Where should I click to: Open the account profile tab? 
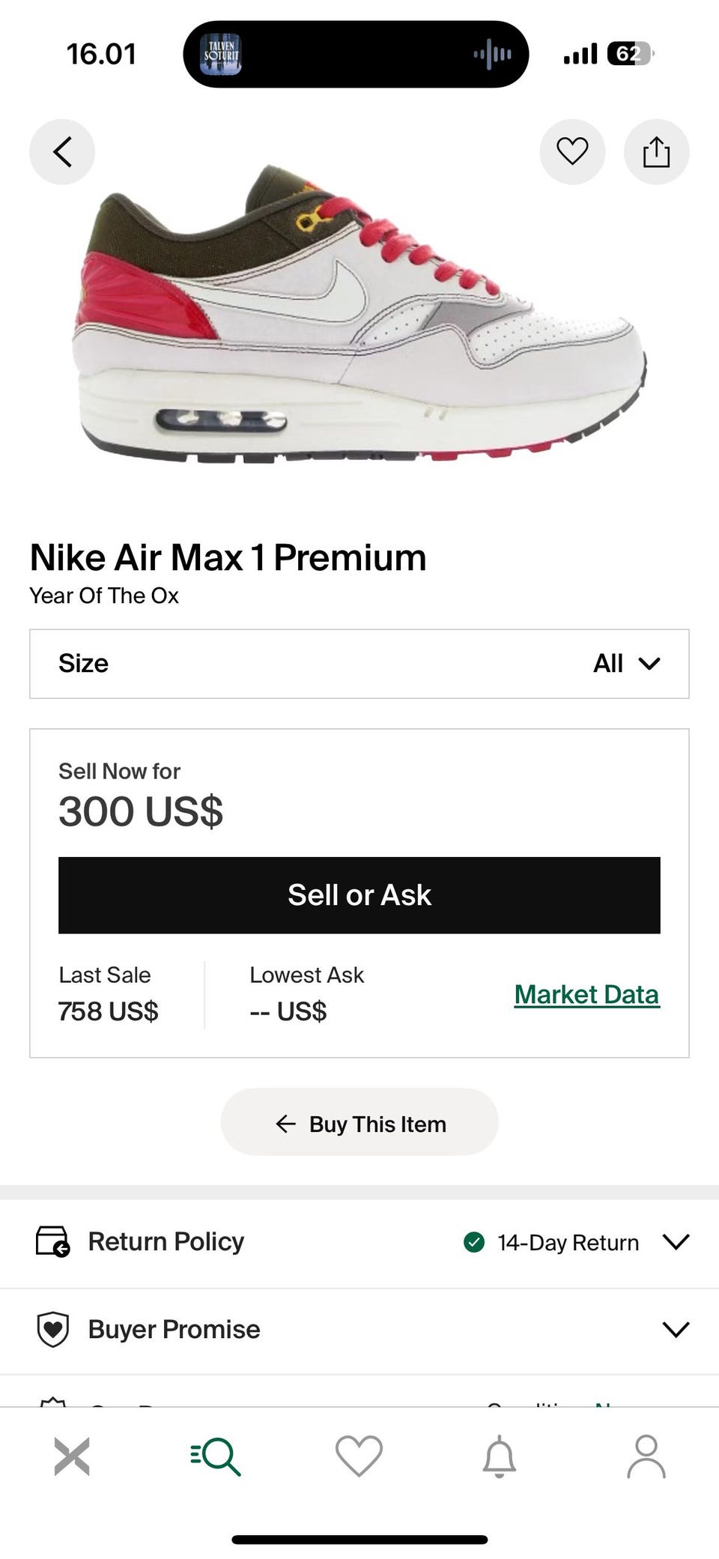point(646,1456)
